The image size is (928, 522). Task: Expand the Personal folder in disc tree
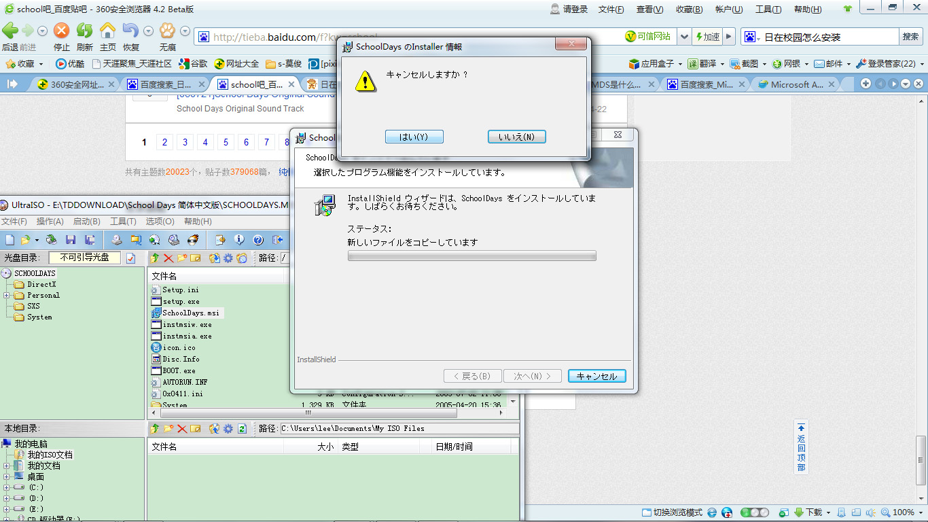[x=7, y=296]
